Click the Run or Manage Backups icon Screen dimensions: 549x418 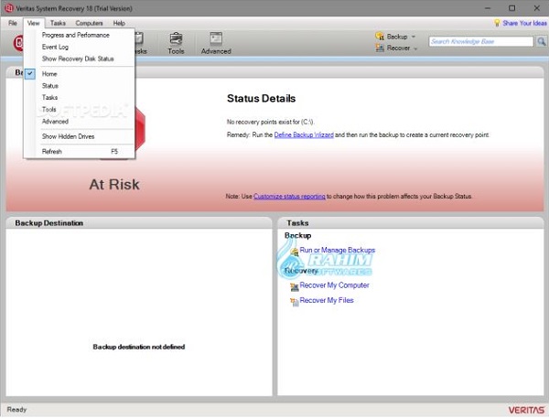tap(294, 251)
